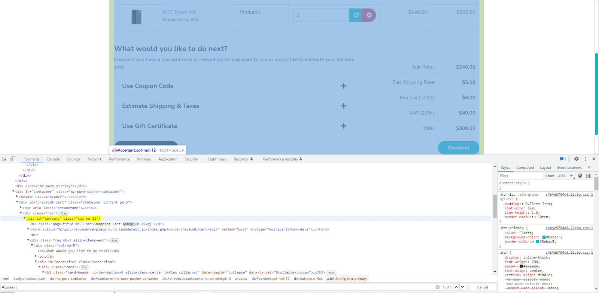599x293 pixels.
Task: Open the HTC Touch HD product thumbnail
Action: (x=136, y=17)
